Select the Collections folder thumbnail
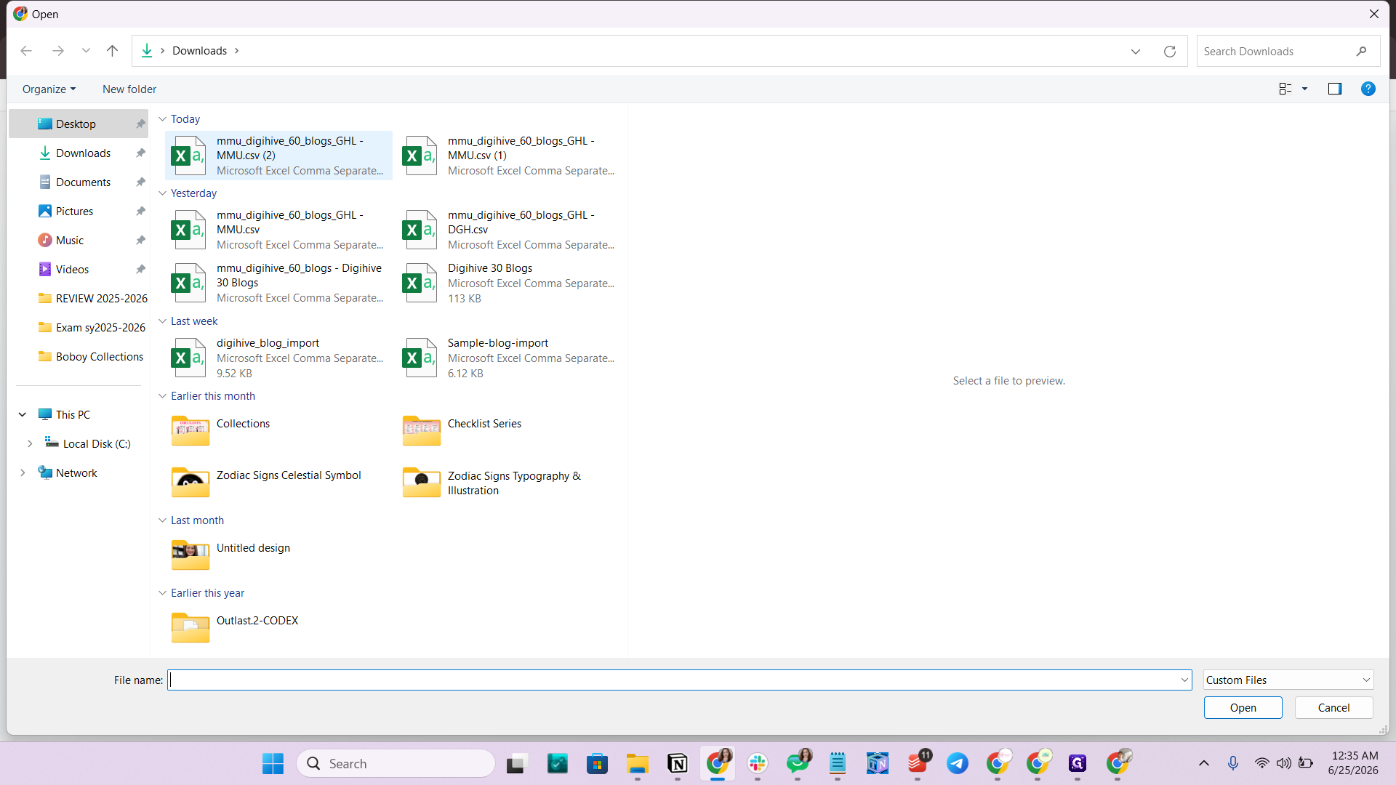1396x785 pixels. (x=190, y=430)
